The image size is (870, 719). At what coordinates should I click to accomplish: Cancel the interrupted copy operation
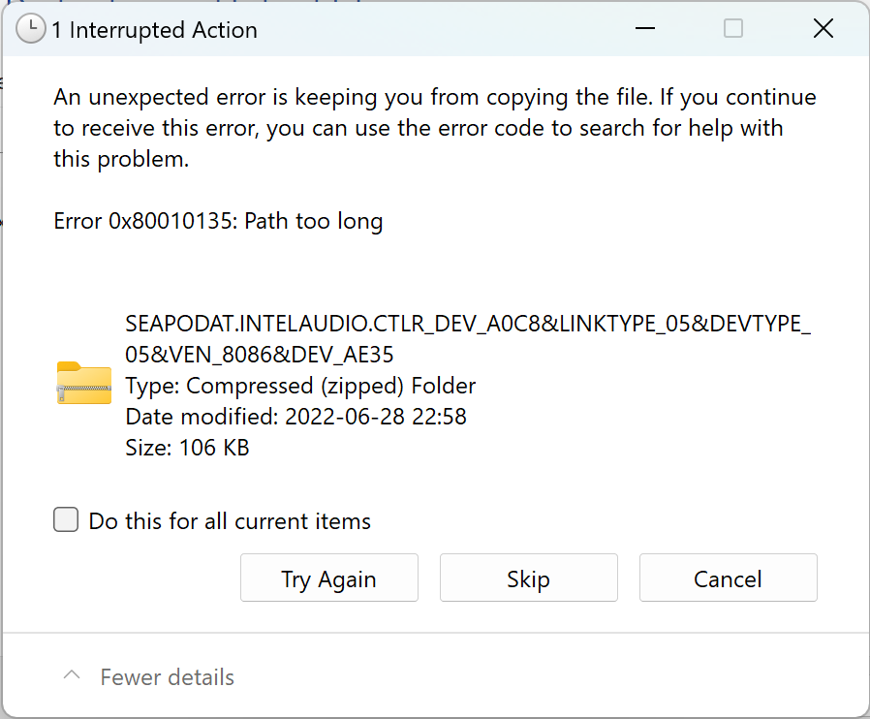[728, 578]
